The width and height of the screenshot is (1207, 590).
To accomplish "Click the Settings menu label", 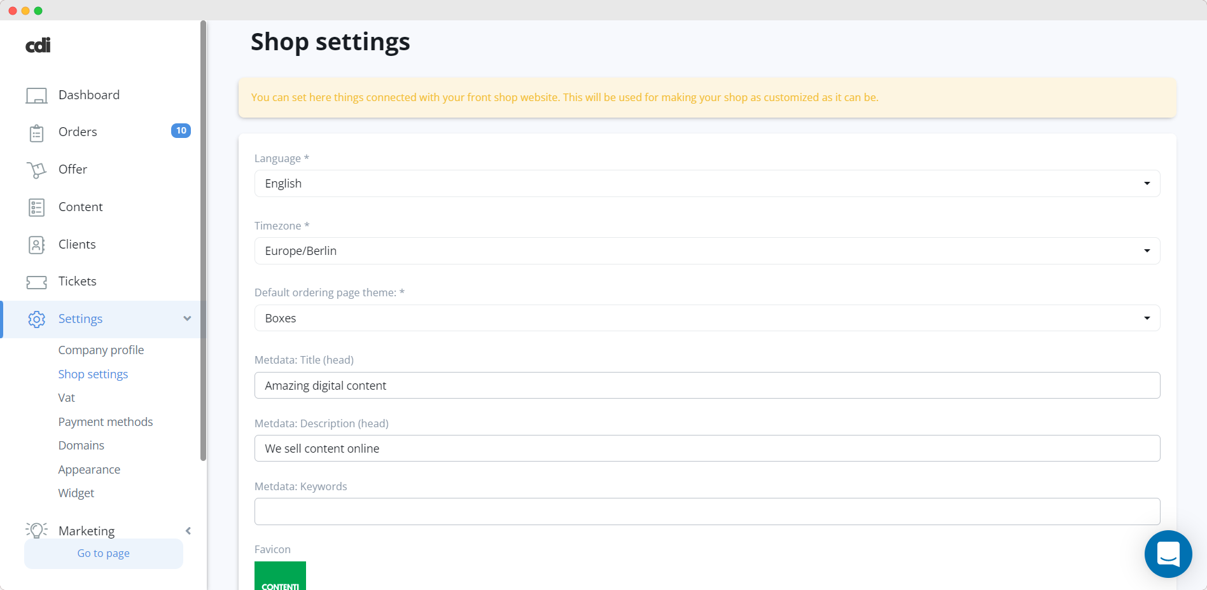I will tap(80, 319).
